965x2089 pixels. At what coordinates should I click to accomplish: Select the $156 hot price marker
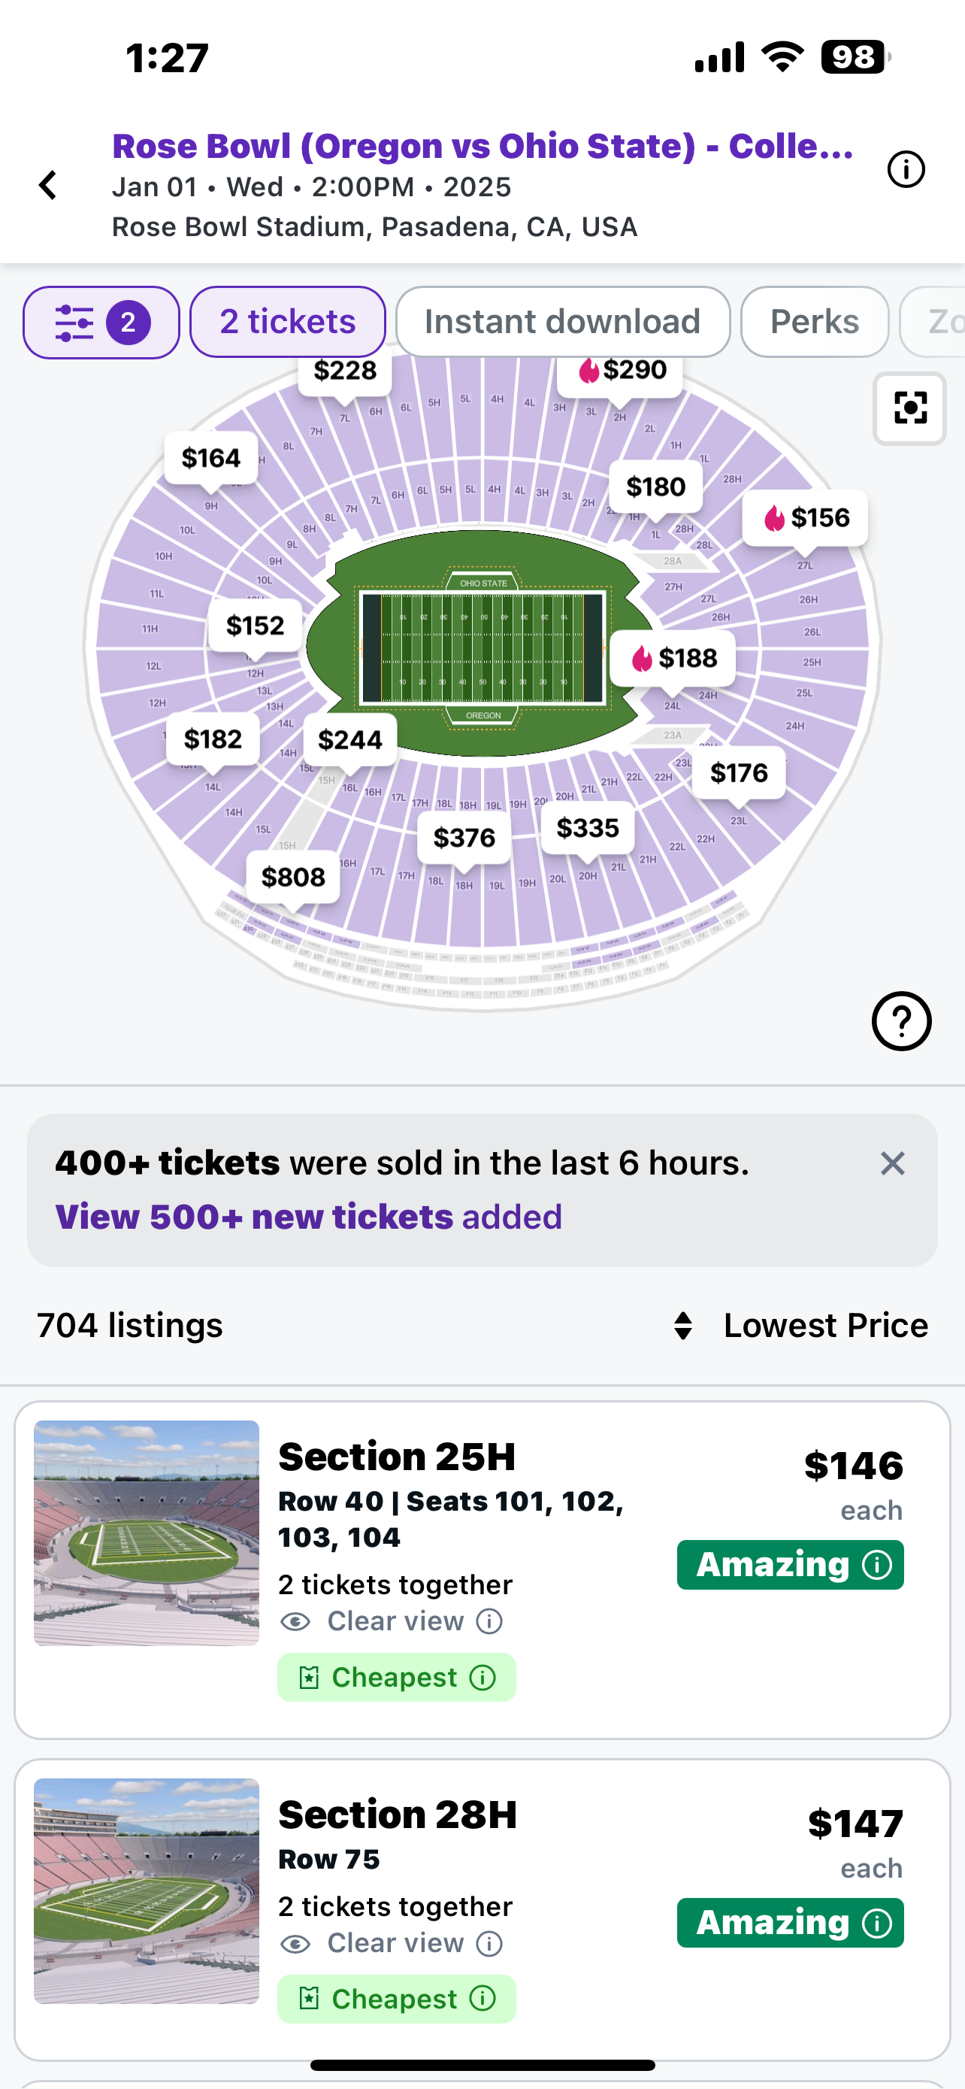point(806,518)
